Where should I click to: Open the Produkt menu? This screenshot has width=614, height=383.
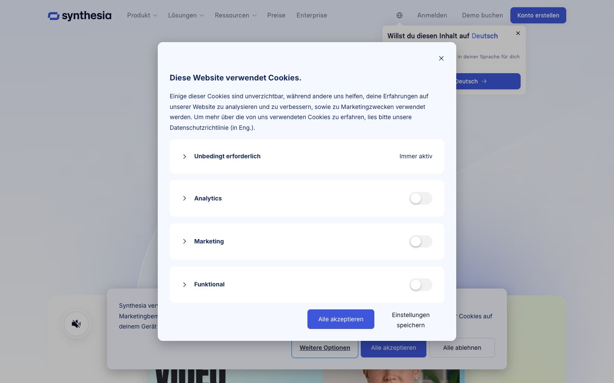(142, 15)
